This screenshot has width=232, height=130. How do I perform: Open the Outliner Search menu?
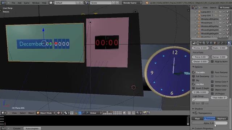[213, 7]
